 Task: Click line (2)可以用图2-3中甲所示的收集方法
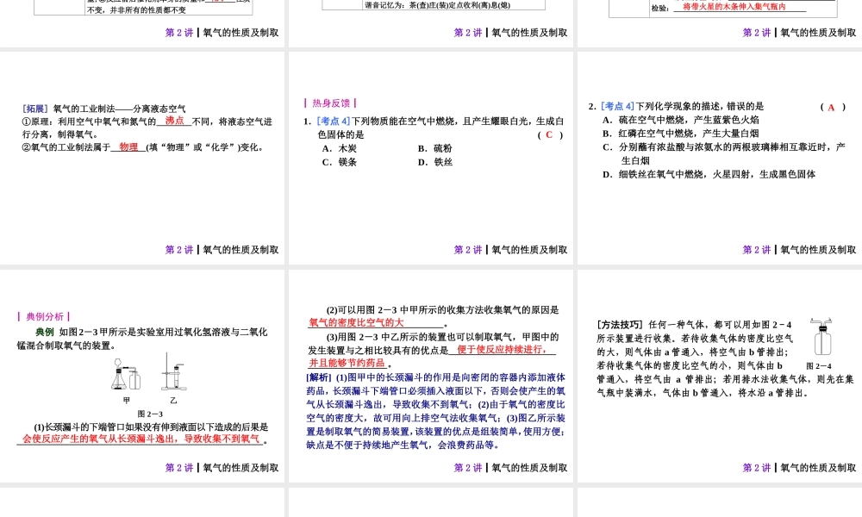pos(442,310)
